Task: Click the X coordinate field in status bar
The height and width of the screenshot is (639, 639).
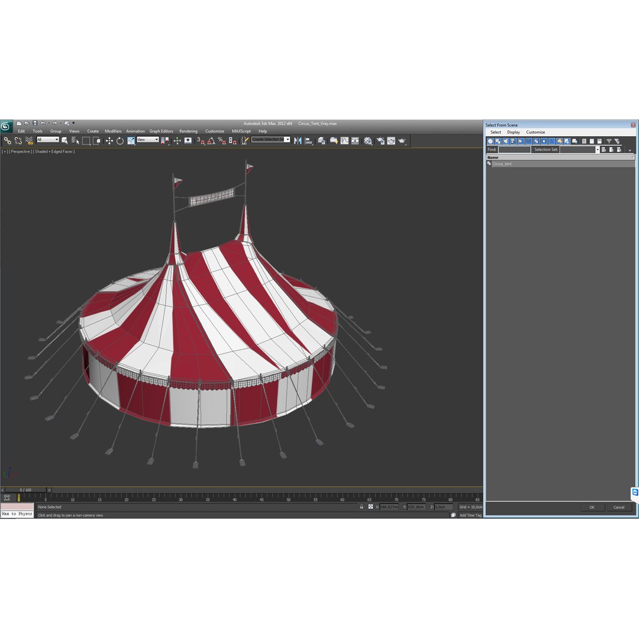Action: [x=389, y=507]
